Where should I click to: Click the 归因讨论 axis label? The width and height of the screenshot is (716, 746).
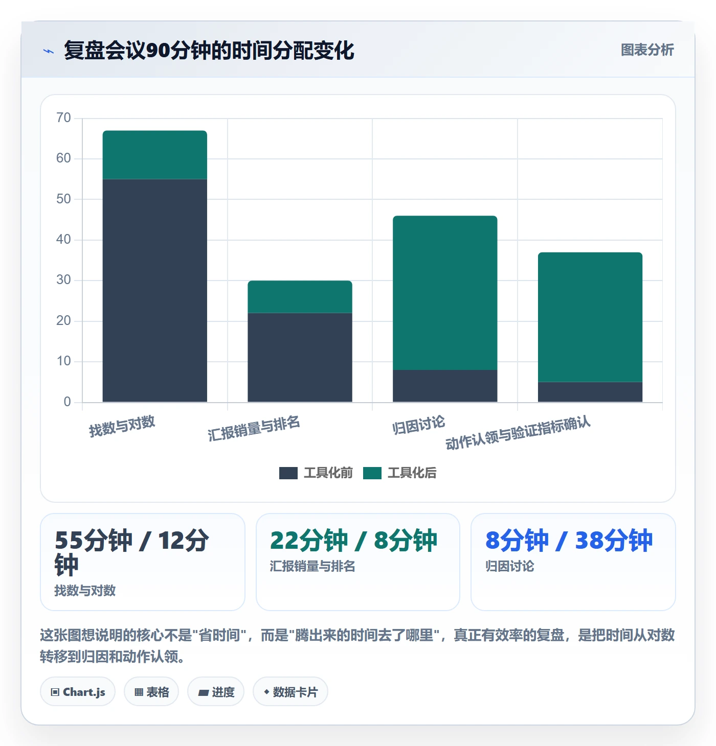coord(419,425)
